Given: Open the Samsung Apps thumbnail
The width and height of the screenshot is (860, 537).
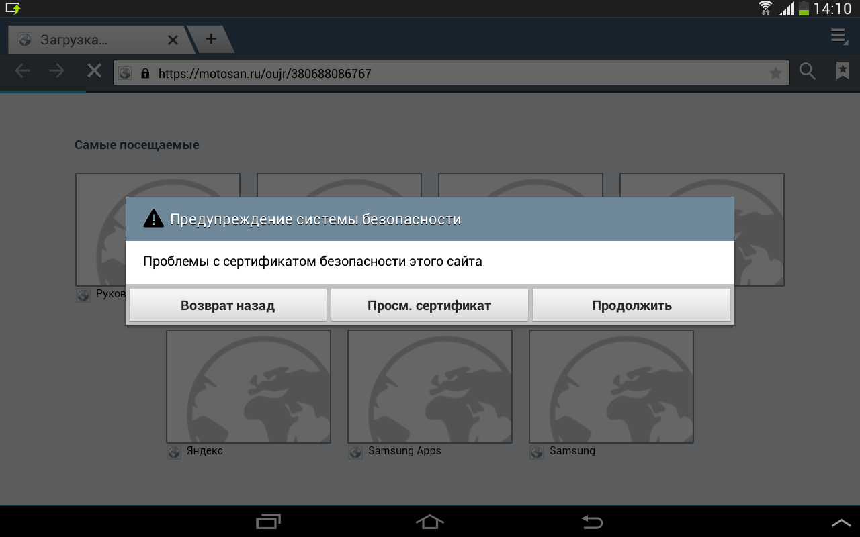Looking at the screenshot, I should [x=430, y=387].
